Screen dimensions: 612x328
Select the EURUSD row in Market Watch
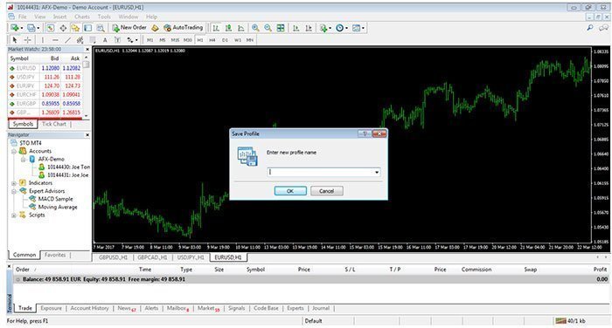(x=45, y=68)
